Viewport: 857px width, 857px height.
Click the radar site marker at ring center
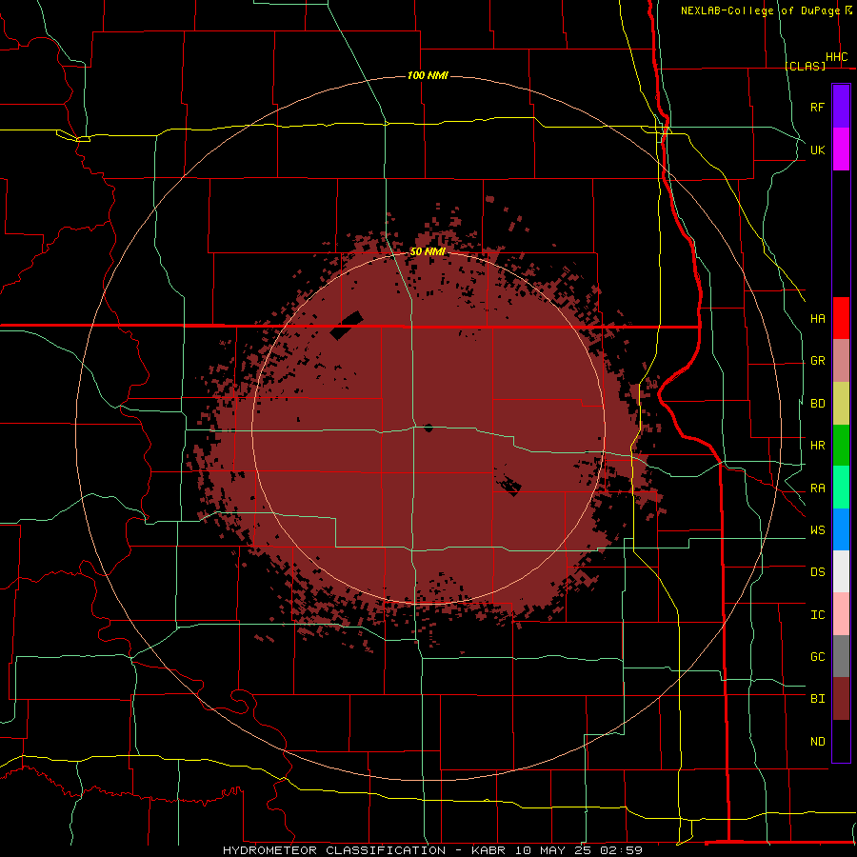(428, 428)
